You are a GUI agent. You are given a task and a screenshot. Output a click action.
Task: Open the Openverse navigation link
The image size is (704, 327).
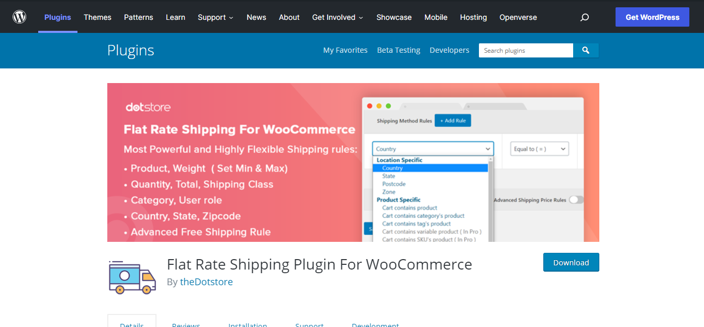(518, 17)
